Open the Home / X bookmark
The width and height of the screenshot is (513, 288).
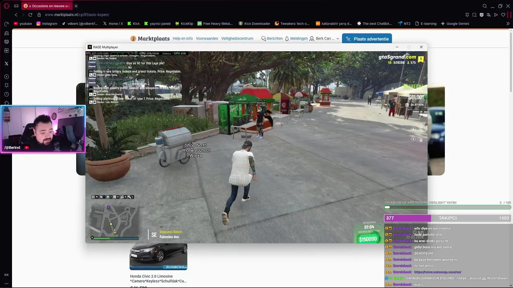pos(113,24)
